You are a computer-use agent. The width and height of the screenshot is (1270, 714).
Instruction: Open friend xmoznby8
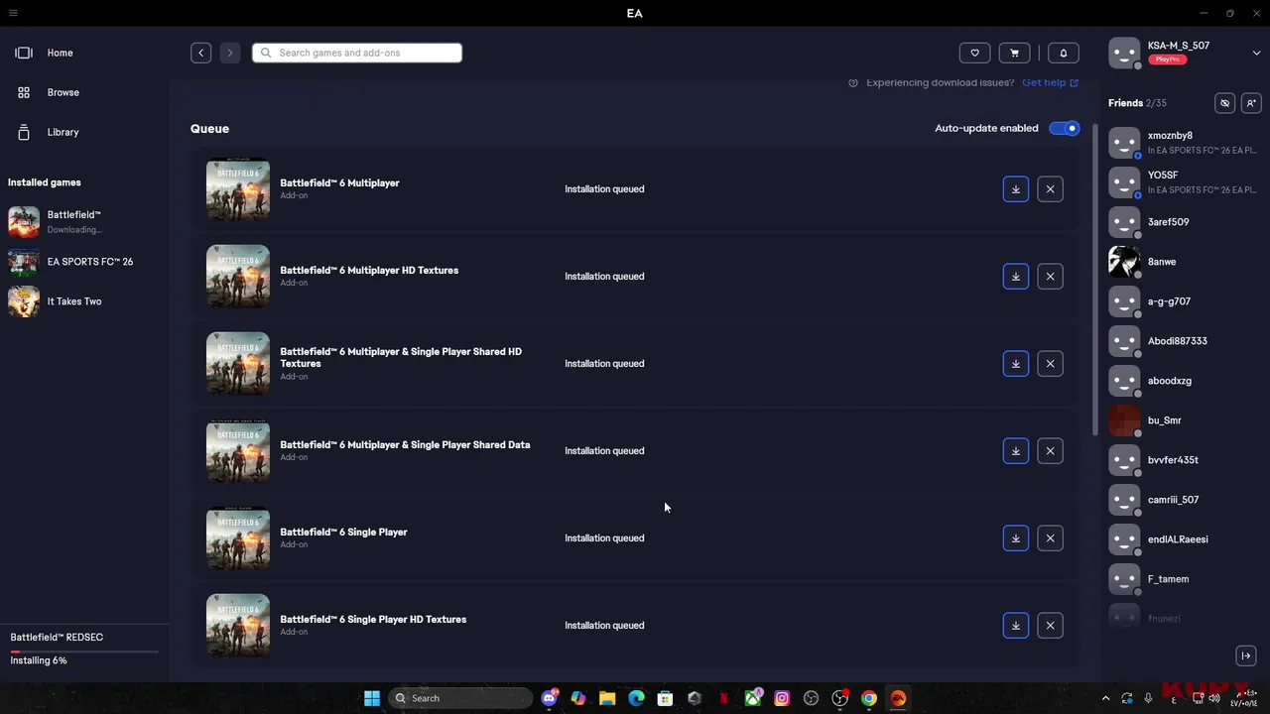(1186, 142)
